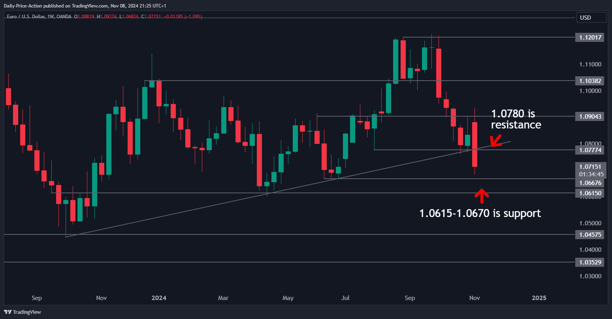Screen dimensions: 612x319
Task: Click the 2024 label on time axis
Action: 160,298
